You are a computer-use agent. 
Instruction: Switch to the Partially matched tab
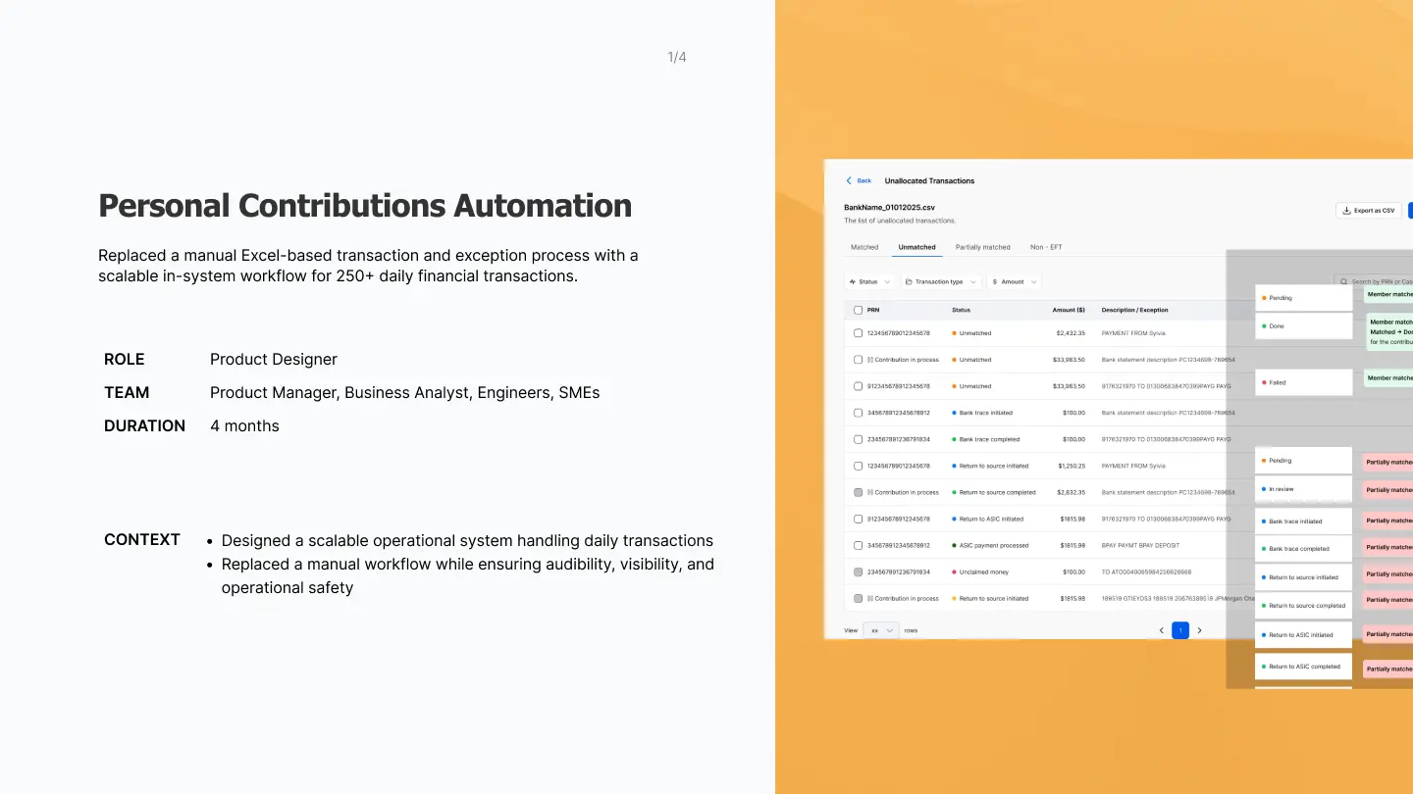(982, 247)
